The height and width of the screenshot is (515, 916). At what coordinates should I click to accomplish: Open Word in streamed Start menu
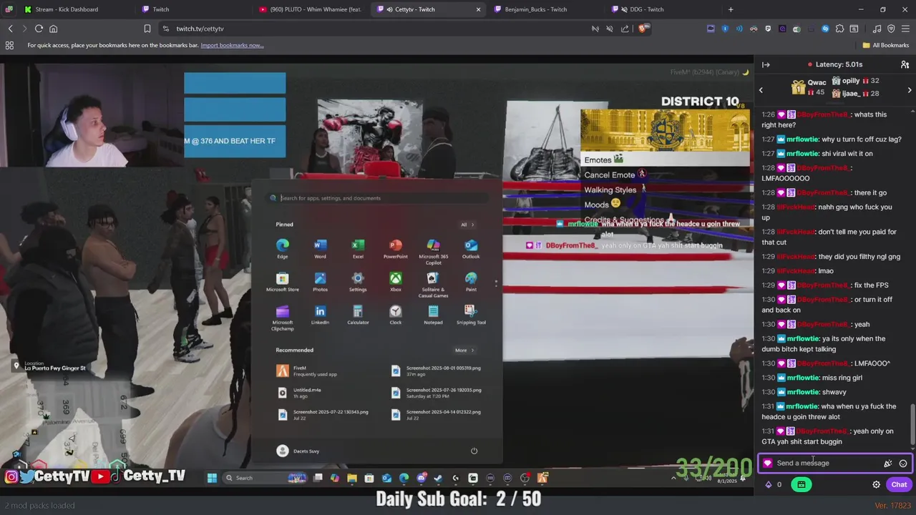tap(320, 248)
